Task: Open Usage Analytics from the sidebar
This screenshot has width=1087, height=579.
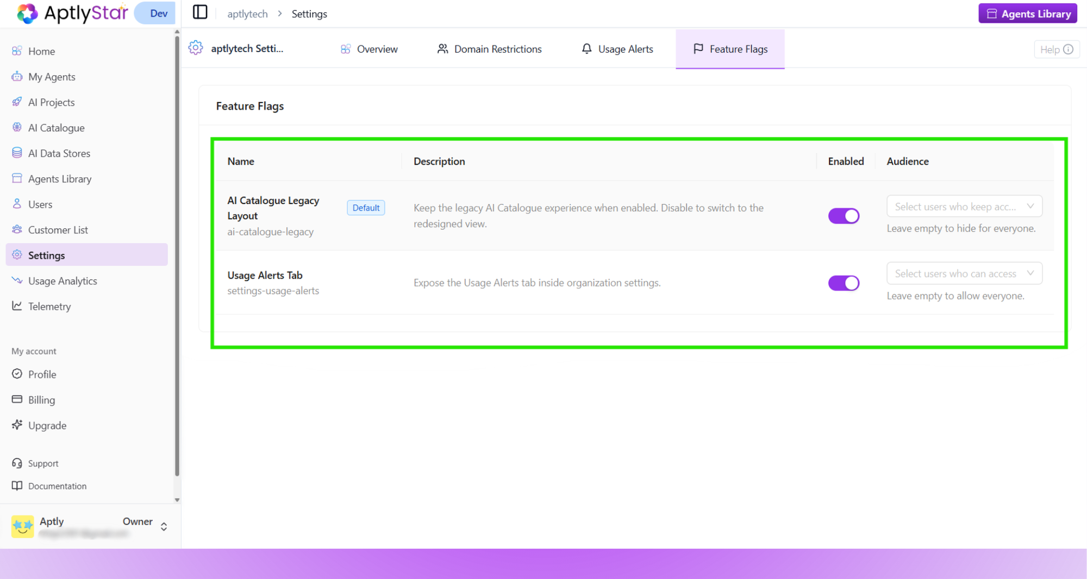Action: tap(63, 281)
